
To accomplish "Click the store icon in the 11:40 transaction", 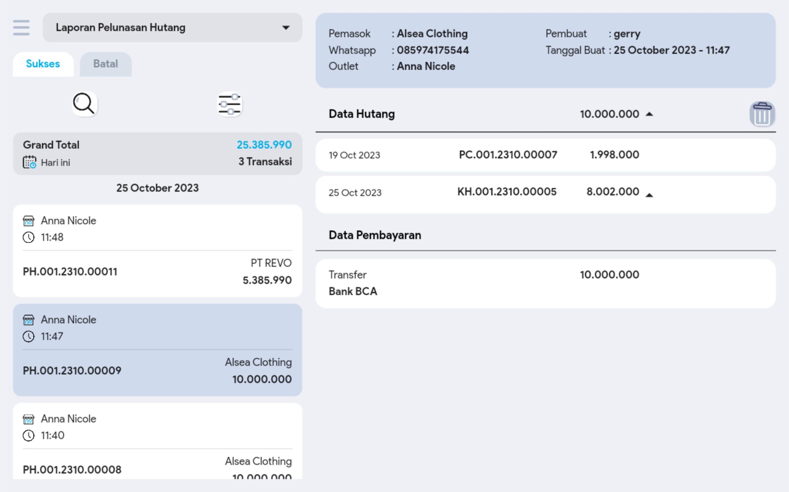I will coord(28,419).
